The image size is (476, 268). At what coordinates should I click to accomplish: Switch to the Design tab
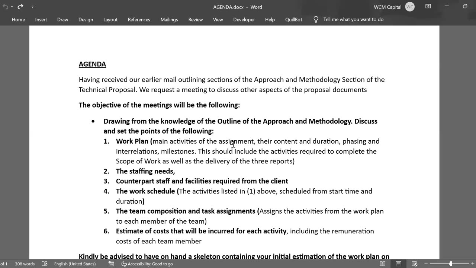point(86,19)
